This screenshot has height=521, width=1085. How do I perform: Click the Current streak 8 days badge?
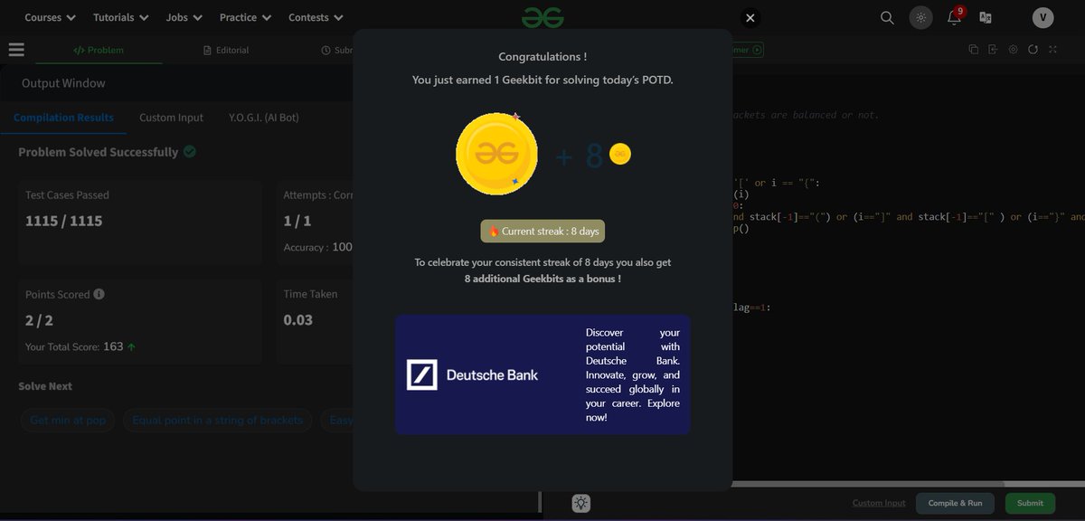point(542,231)
